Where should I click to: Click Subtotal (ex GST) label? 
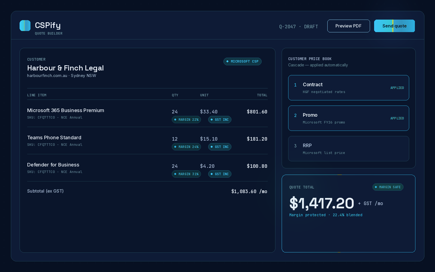click(45, 191)
